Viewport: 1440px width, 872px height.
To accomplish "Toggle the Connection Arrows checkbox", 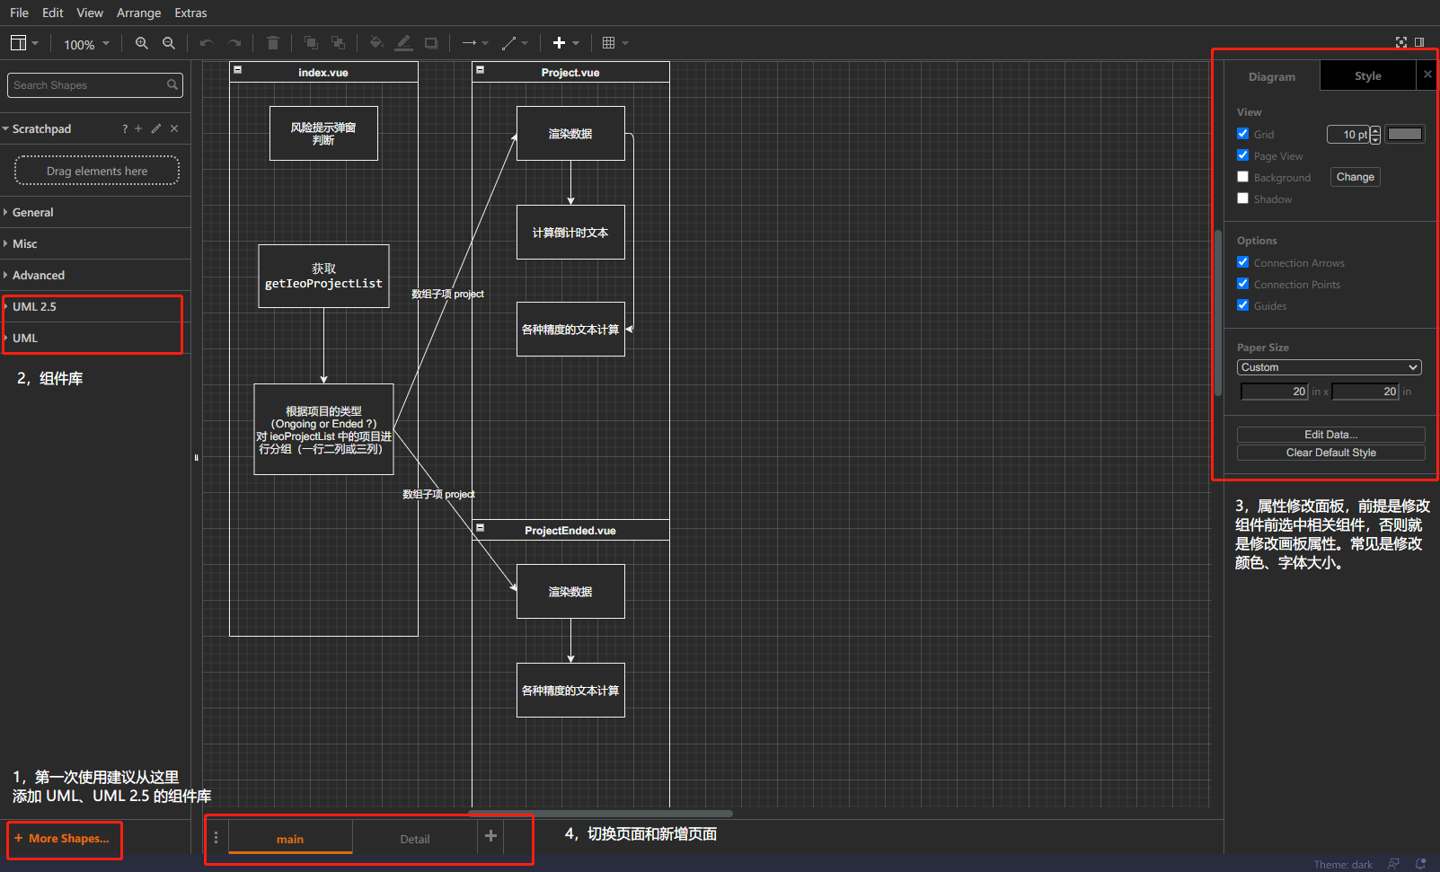I will click(x=1242, y=262).
